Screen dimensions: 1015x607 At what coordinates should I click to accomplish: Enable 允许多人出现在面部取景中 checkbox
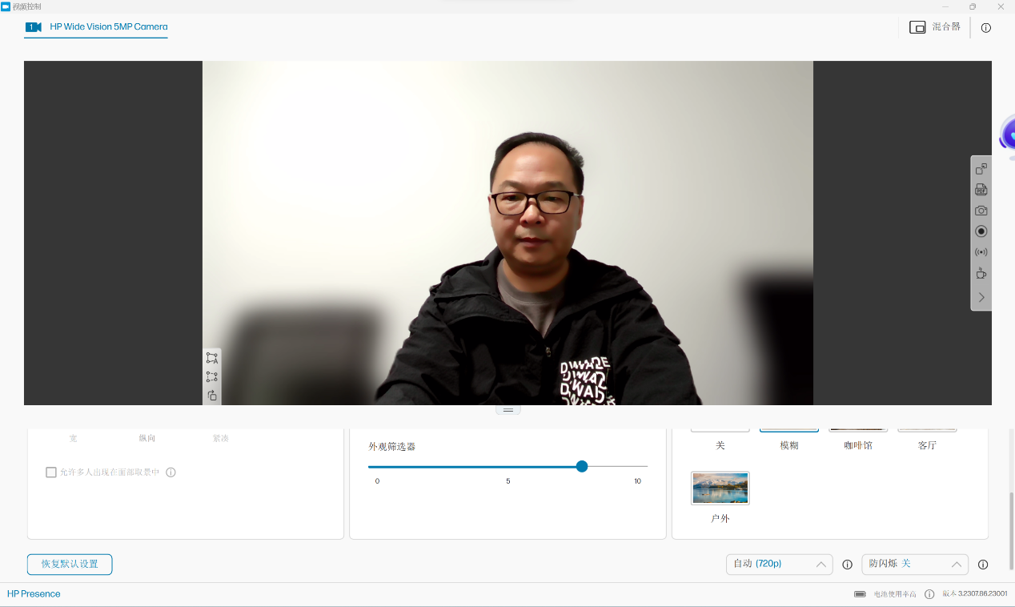click(51, 472)
